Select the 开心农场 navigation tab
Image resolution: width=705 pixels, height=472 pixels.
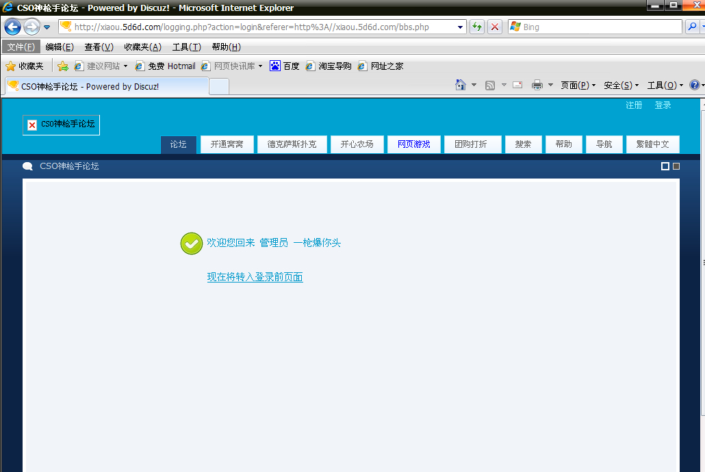(x=357, y=144)
